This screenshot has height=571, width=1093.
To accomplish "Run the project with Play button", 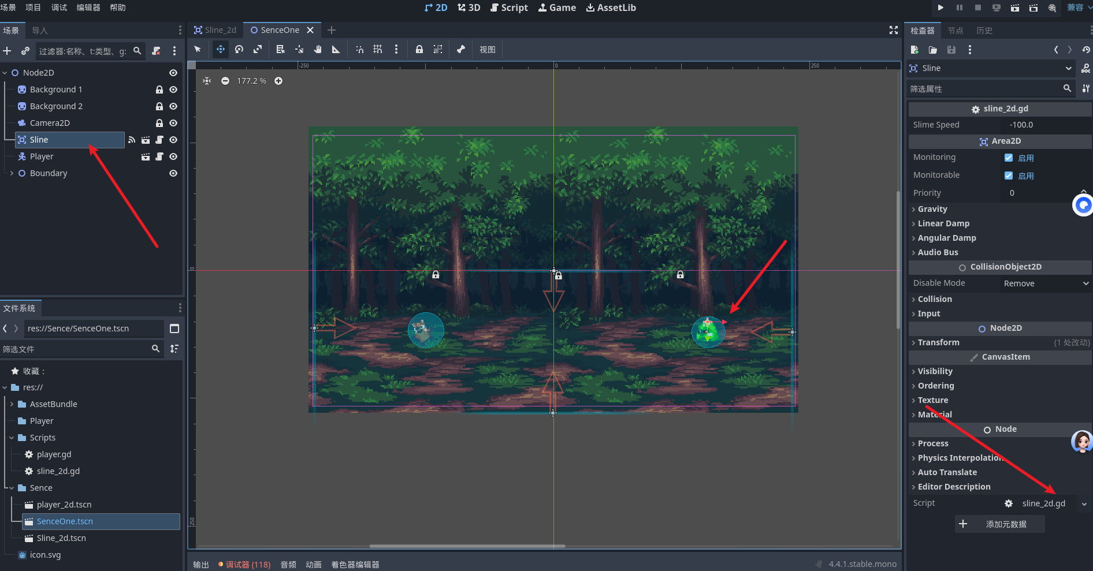I will [940, 8].
